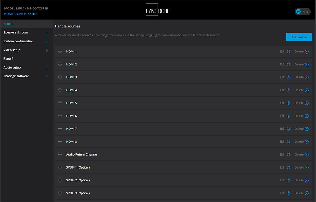Open edit gear icon for HDMI 3

tap(288, 77)
